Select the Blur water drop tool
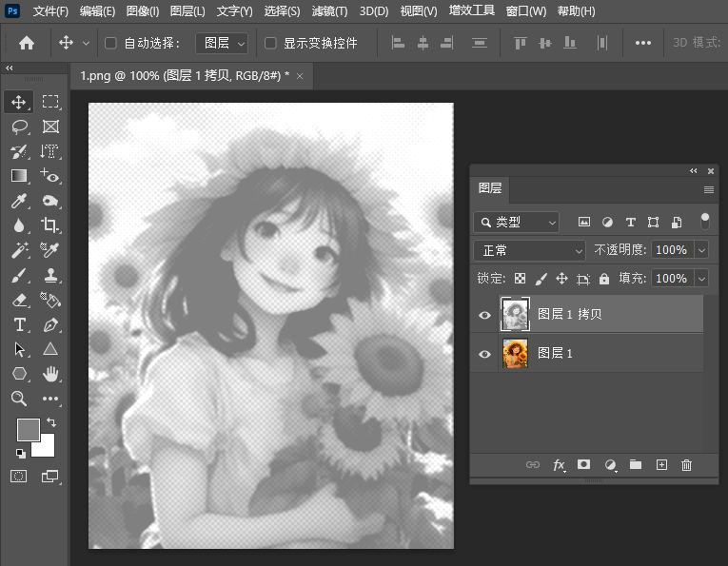Viewport: 728px width, 566px height. click(19, 225)
